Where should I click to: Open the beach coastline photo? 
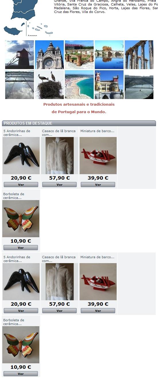79,85
